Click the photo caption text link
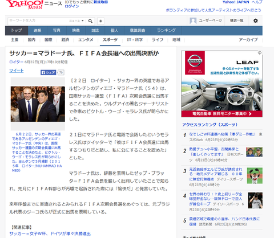274x238 pixels. [x=37, y=152]
